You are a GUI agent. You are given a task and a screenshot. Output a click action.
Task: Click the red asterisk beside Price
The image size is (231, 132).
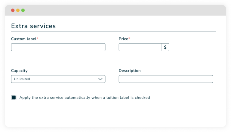pos(129,38)
